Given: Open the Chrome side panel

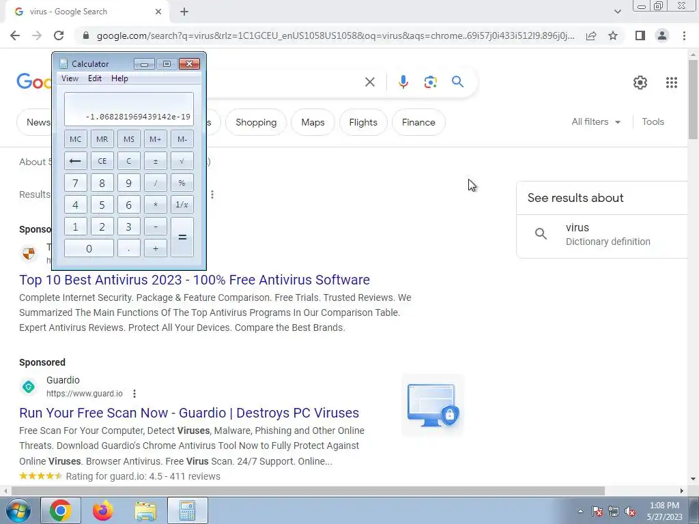Looking at the screenshot, I should (640, 35).
